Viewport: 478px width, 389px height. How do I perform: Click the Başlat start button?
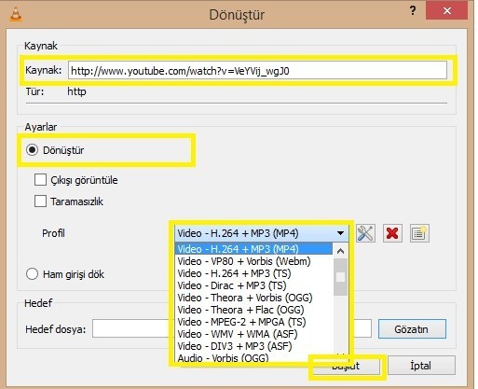pyautogui.click(x=346, y=366)
